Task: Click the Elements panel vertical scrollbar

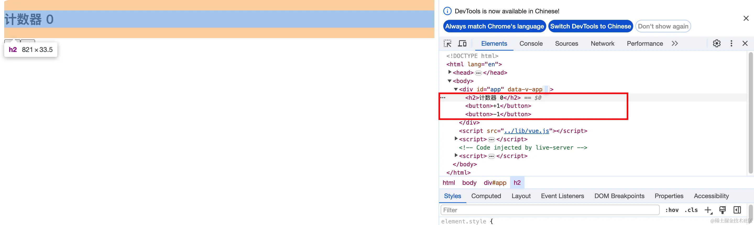Action: [751, 113]
